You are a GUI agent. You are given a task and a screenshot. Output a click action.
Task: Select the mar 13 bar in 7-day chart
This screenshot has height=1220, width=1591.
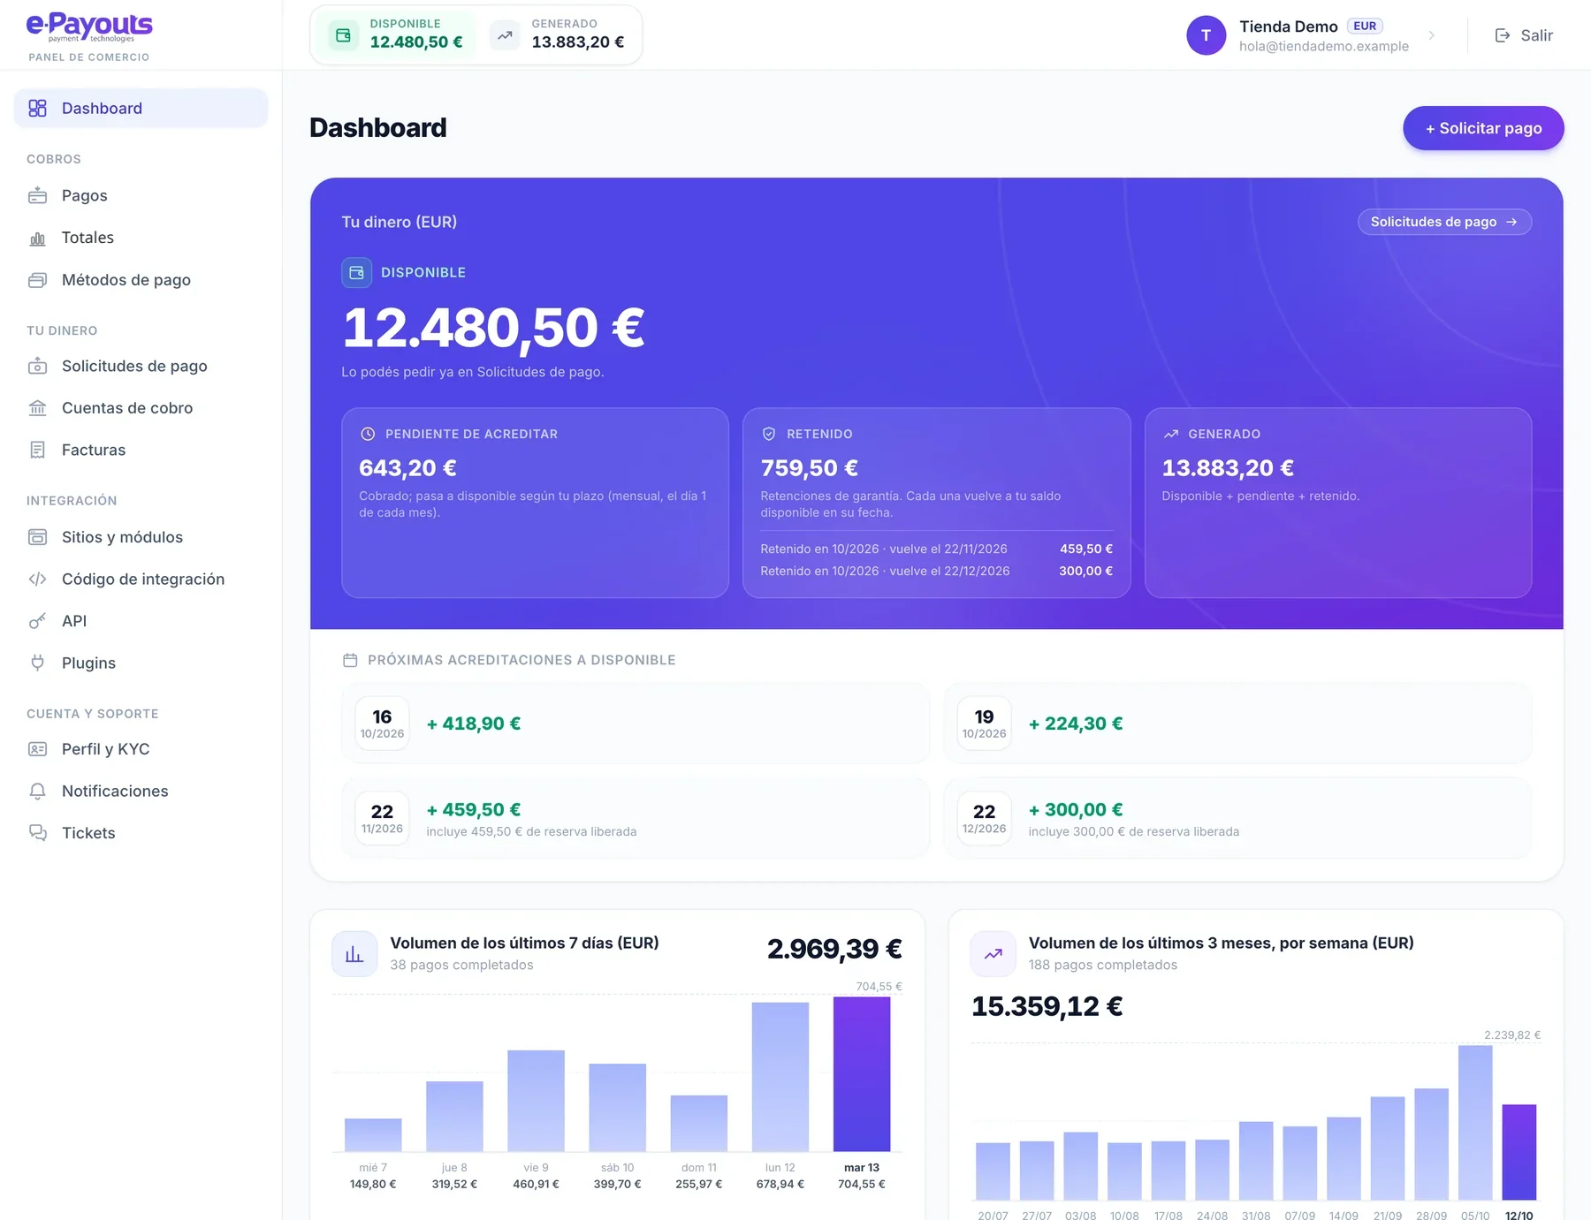862,1074
